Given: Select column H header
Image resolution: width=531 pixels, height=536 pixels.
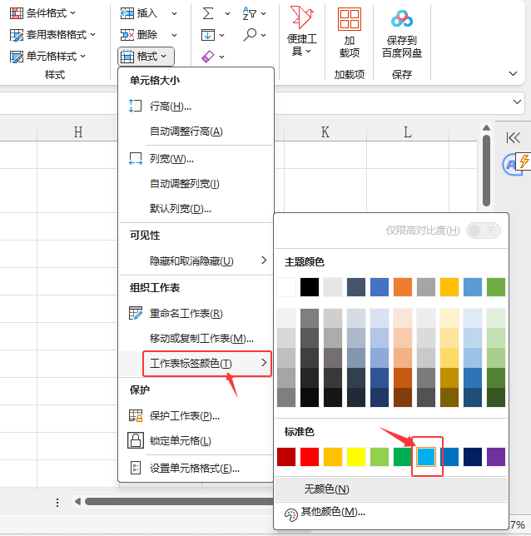Looking at the screenshot, I should point(78,132).
